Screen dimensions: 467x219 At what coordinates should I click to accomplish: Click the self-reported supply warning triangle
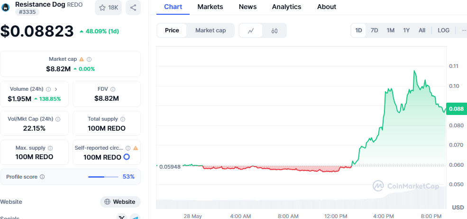(x=136, y=148)
